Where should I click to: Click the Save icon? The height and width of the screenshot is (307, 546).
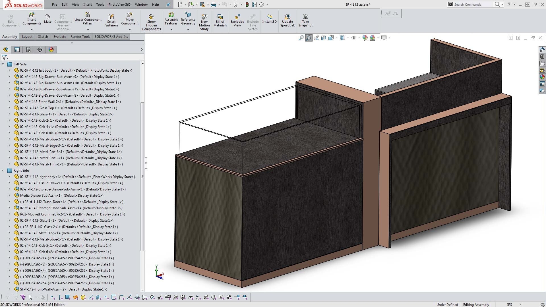202,5
